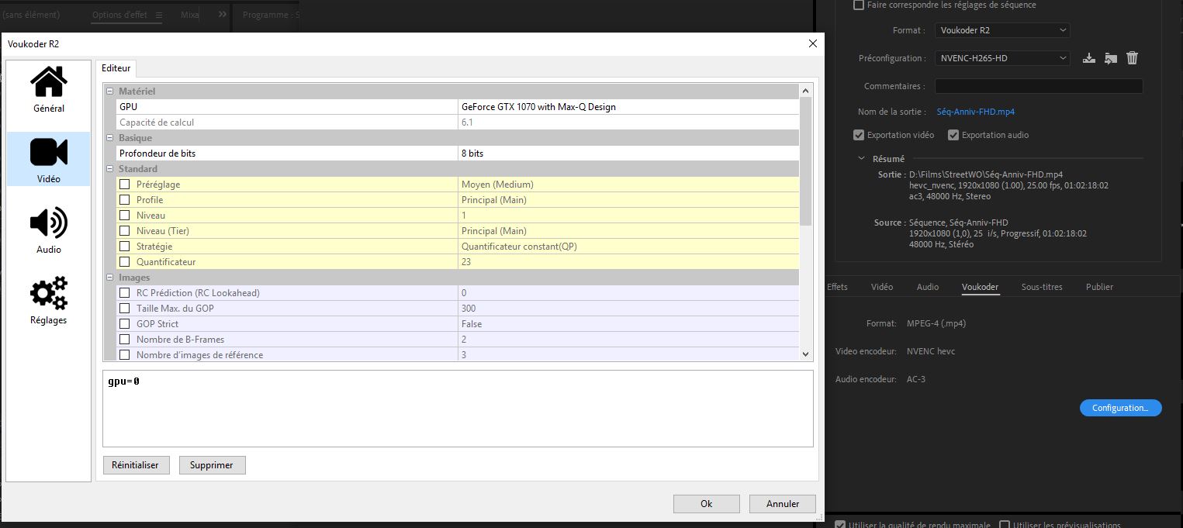1183x528 pixels.
Task: Switch to the Sous-titres tab
Action: 1041,287
